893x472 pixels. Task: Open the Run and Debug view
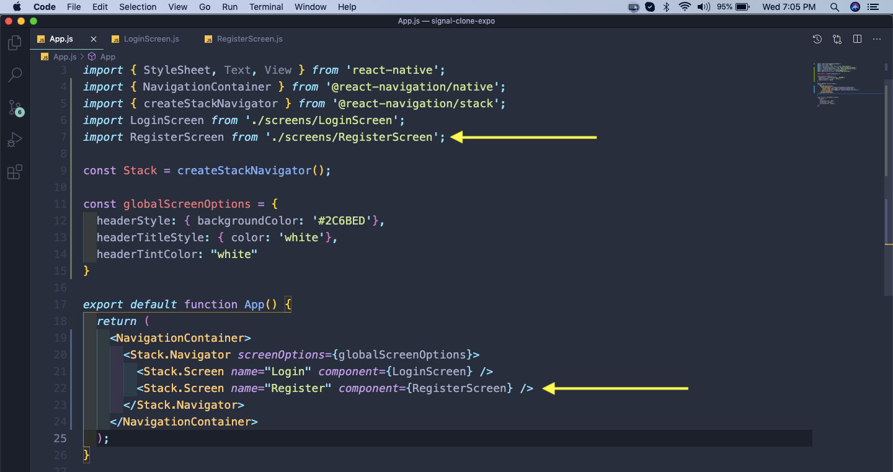click(14, 140)
